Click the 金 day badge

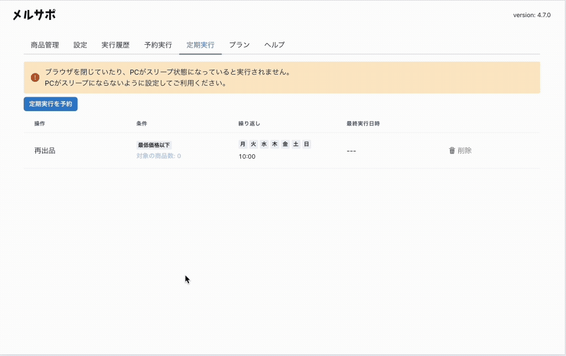tap(285, 144)
